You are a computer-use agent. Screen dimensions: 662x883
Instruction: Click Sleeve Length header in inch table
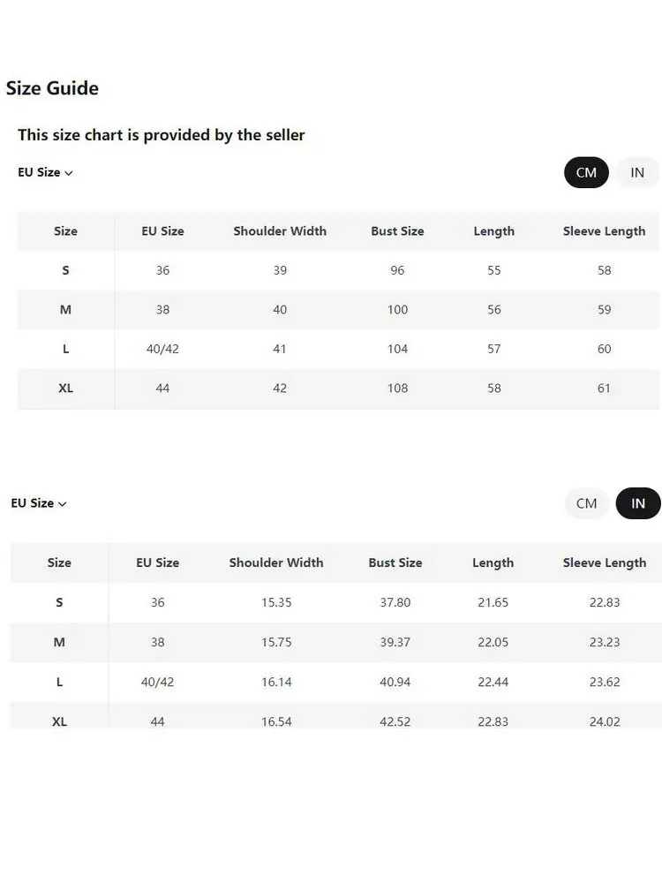coord(605,562)
